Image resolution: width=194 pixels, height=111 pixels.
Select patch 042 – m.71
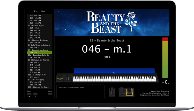(40, 35)
